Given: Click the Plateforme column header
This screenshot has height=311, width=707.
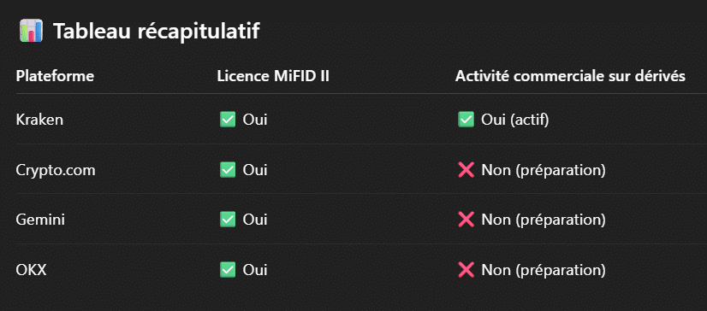Looking at the screenshot, I should point(55,76).
